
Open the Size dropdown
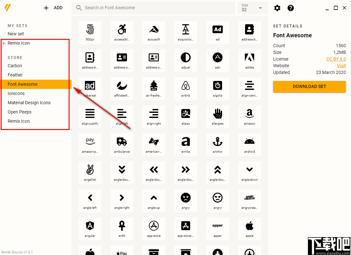253,8
